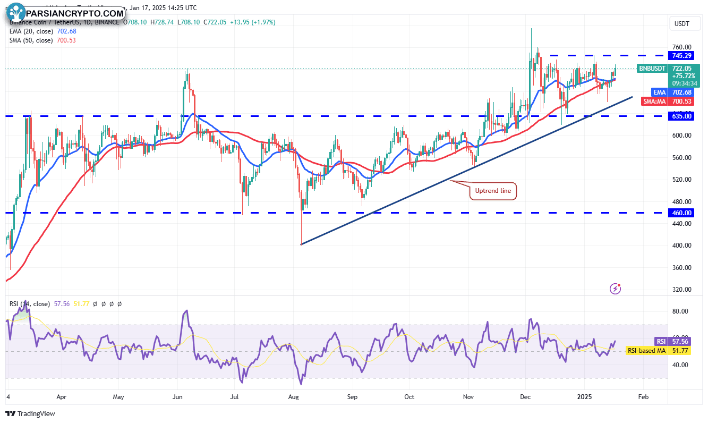This screenshot has width=708, height=423.
Task: Click the SMA (50, close) indicator legend
Action: pos(41,40)
